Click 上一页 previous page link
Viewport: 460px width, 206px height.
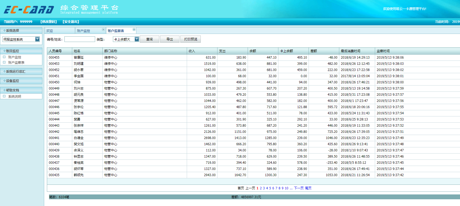coord(250,188)
